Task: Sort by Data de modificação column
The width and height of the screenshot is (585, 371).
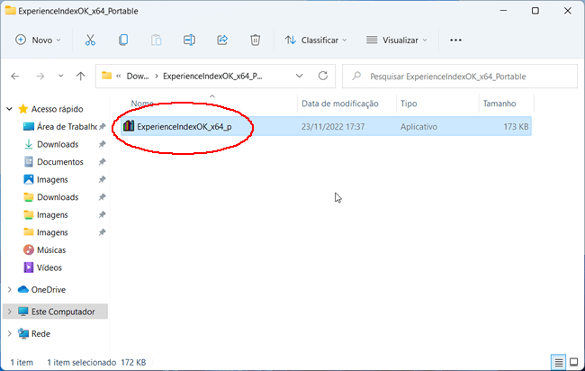Action: (337, 104)
